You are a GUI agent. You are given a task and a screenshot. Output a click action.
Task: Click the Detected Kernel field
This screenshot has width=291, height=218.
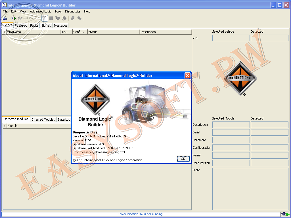click(270, 155)
